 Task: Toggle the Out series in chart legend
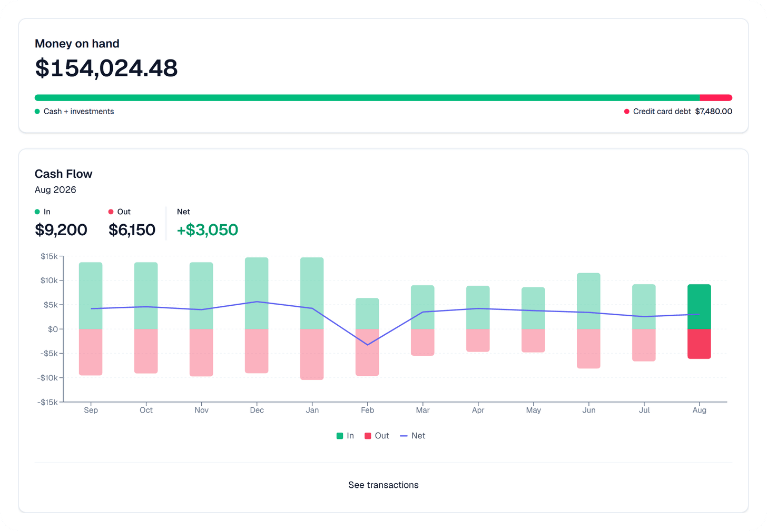[x=377, y=436]
